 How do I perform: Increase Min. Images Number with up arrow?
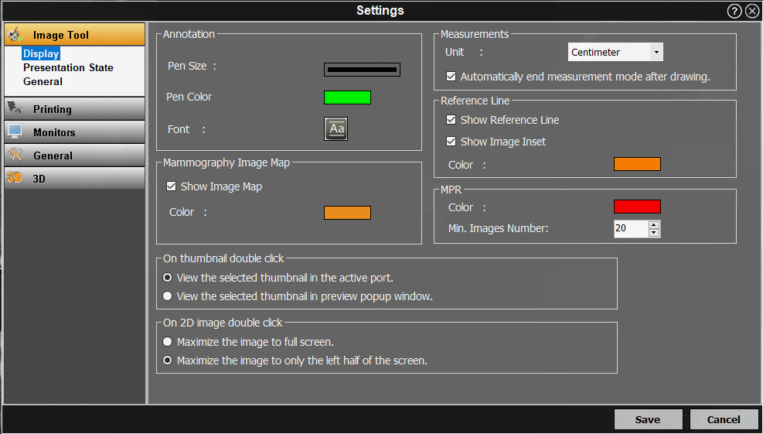(654, 225)
